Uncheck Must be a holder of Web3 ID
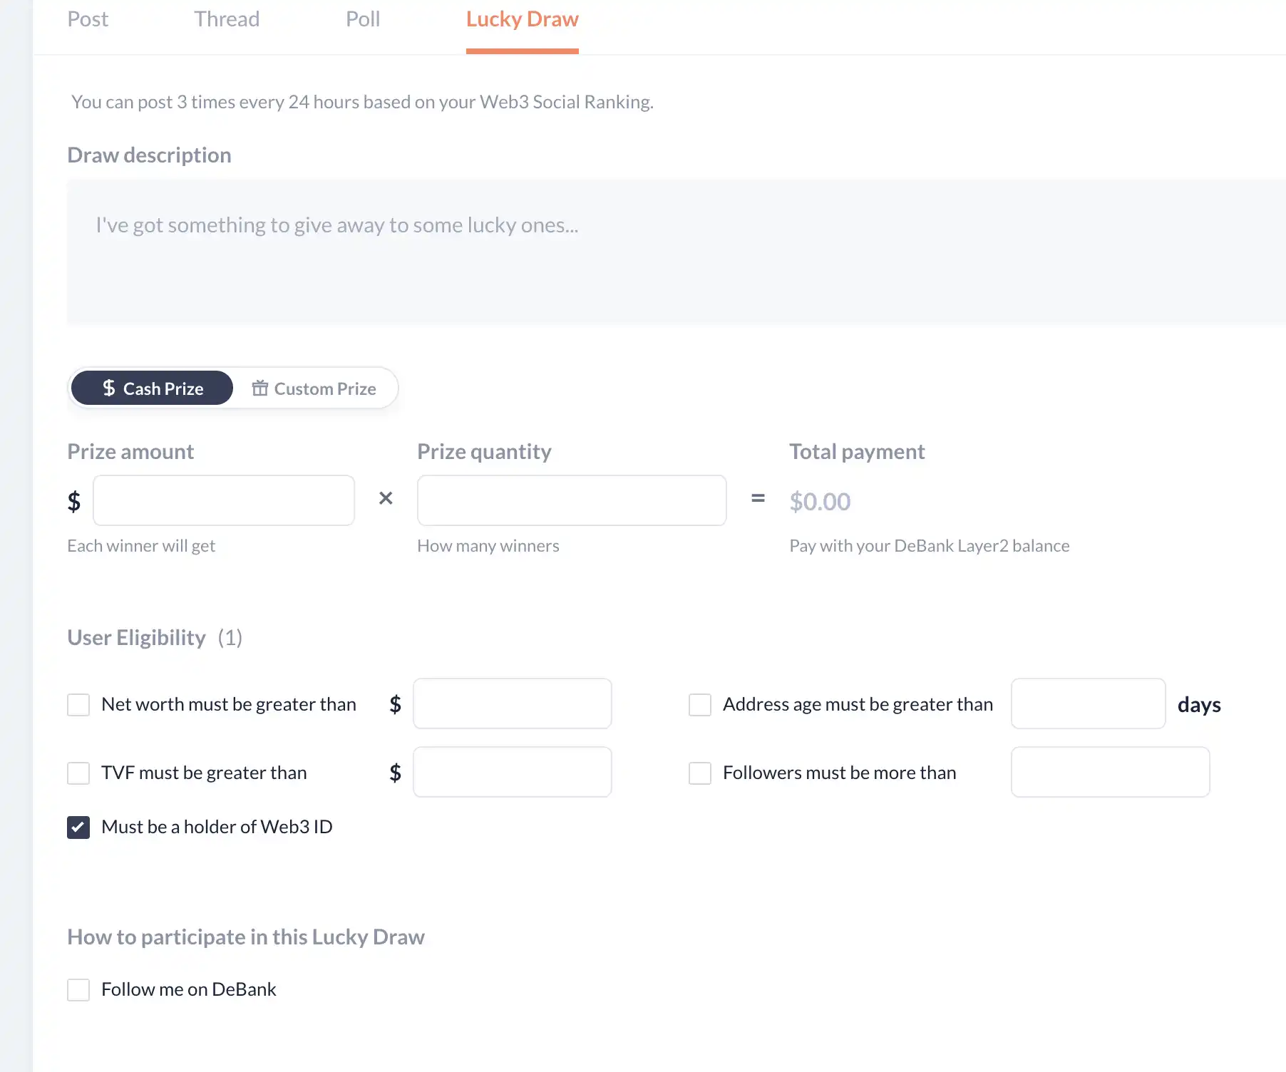The height and width of the screenshot is (1072, 1286). click(78, 828)
